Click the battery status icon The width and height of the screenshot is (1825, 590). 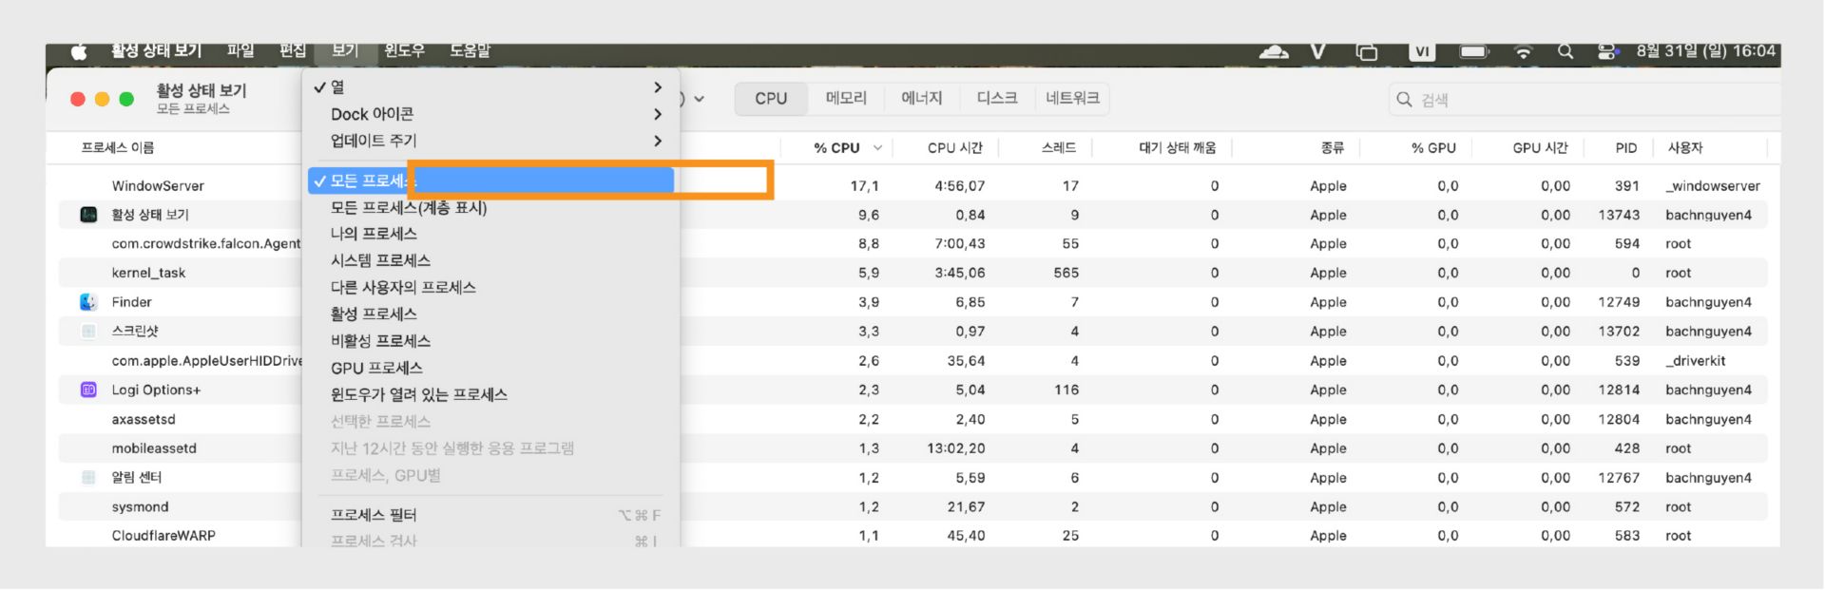[x=1473, y=51]
